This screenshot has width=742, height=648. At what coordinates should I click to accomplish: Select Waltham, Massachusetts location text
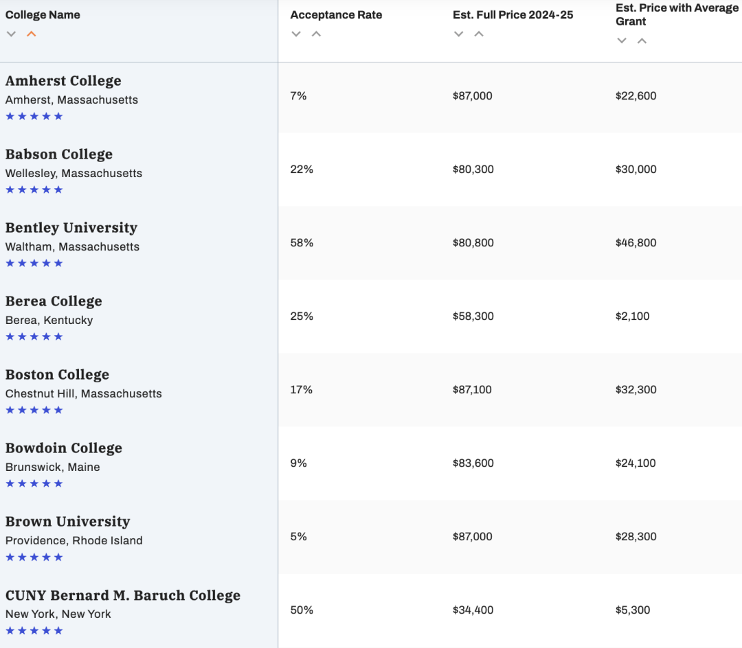click(72, 246)
